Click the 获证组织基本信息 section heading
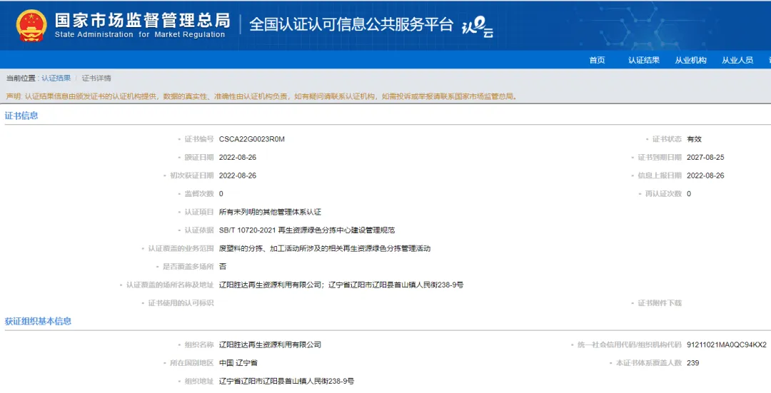Screen dimensions: 771x393 pos(39,321)
